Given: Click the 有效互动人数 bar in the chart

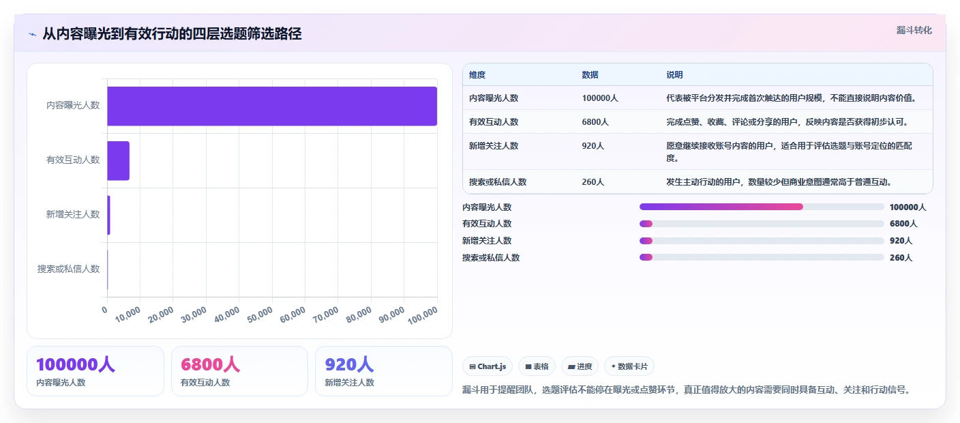Looking at the screenshot, I should tap(118, 160).
